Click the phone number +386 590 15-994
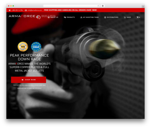 click(17, 10)
